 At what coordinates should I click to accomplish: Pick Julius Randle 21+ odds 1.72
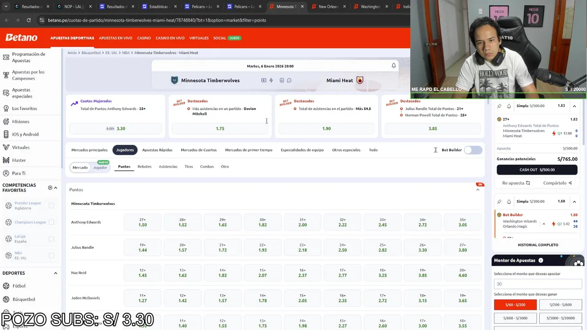coord(222,247)
